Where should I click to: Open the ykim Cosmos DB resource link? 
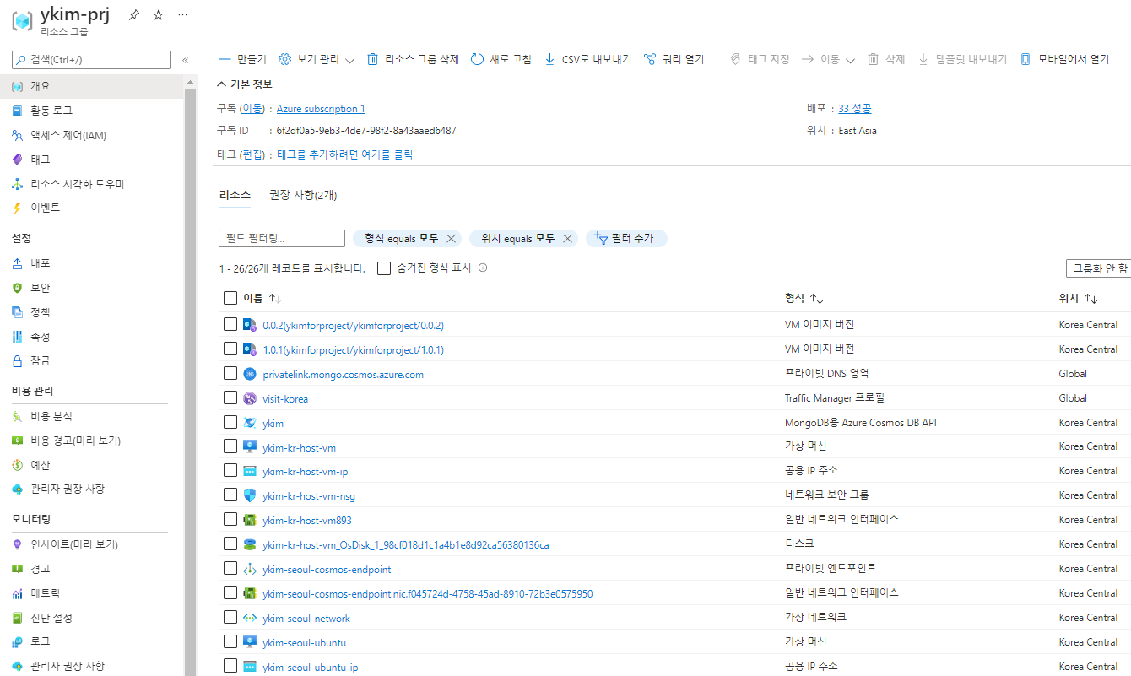[273, 423]
